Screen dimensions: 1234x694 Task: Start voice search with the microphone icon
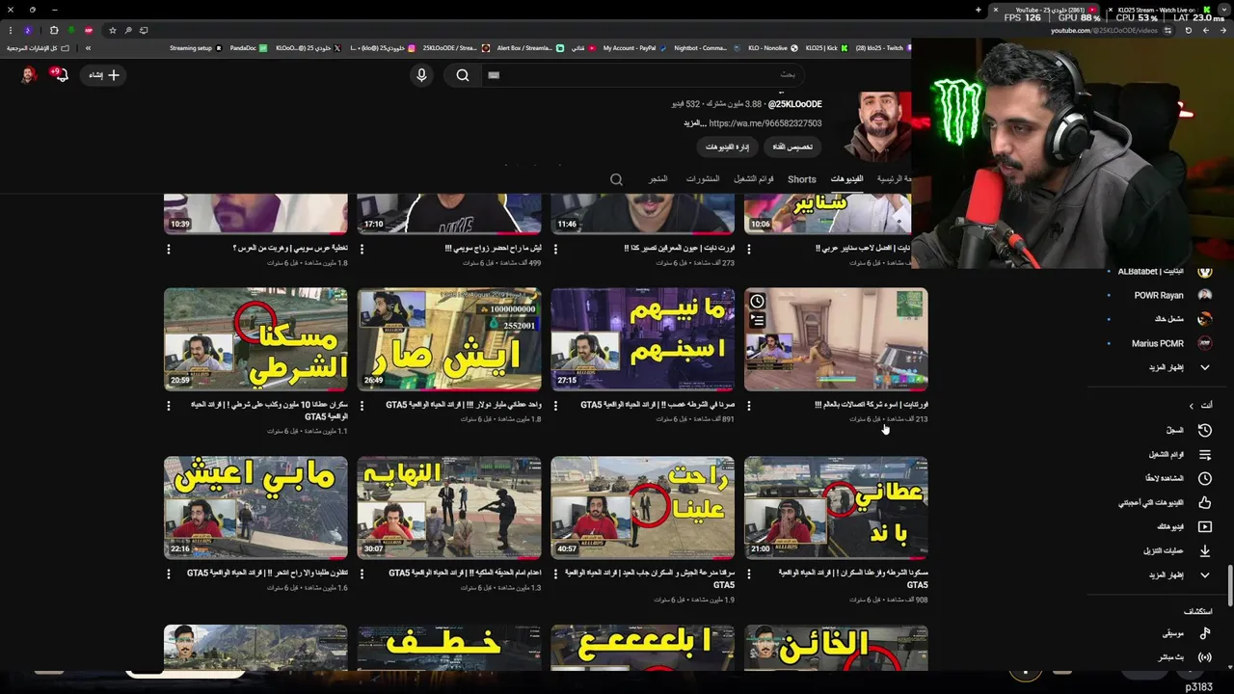(421, 75)
